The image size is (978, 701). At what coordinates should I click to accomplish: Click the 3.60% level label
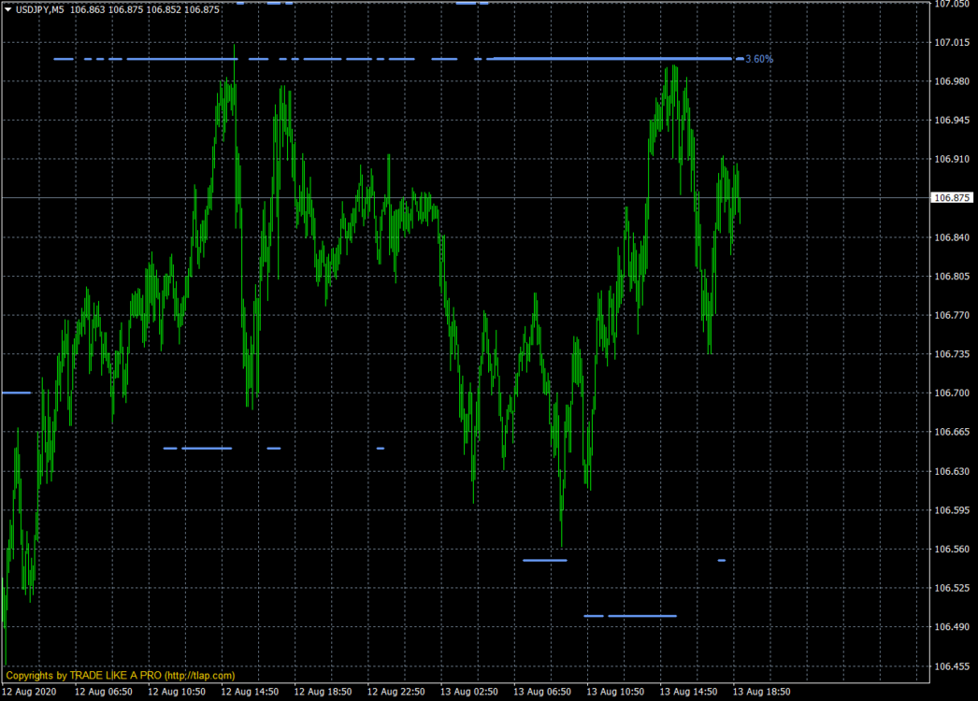759,59
